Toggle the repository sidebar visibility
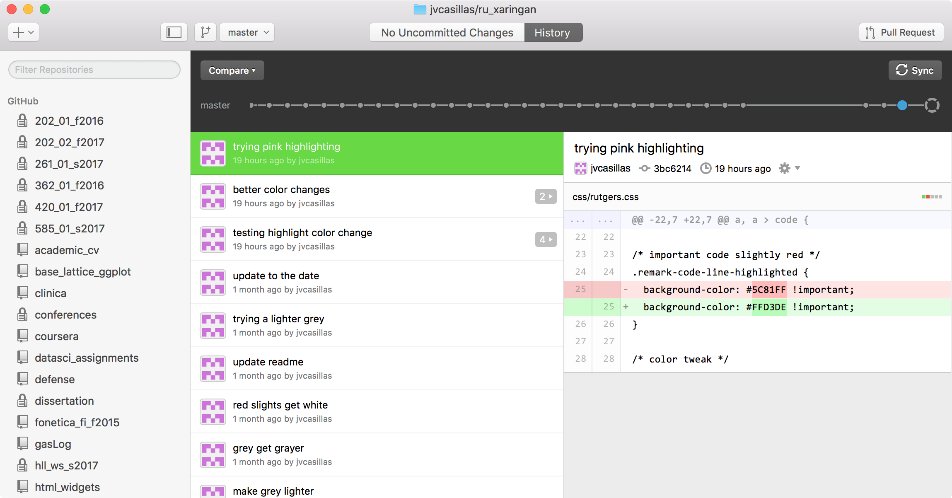 (x=174, y=32)
